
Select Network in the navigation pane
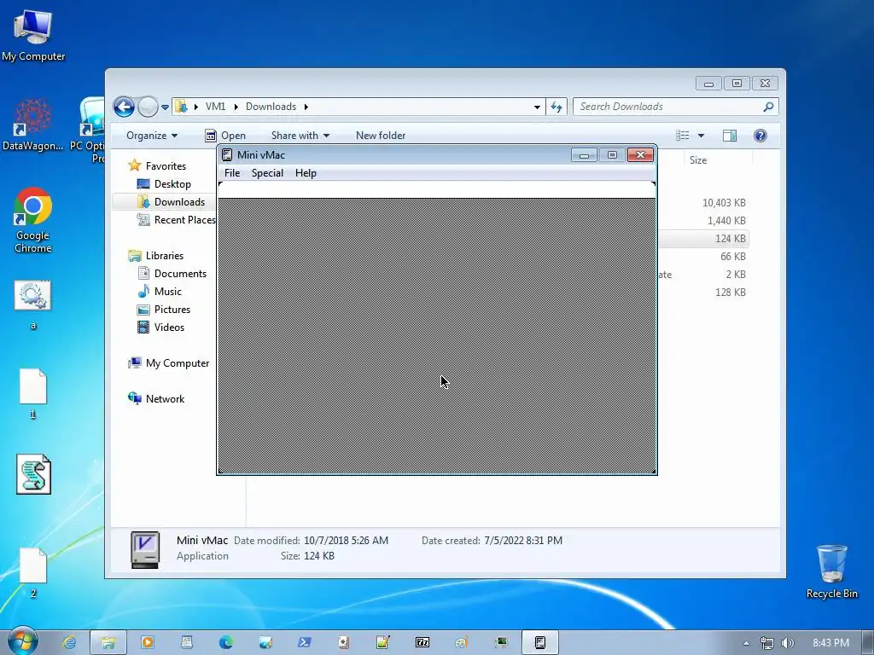click(x=165, y=399)
